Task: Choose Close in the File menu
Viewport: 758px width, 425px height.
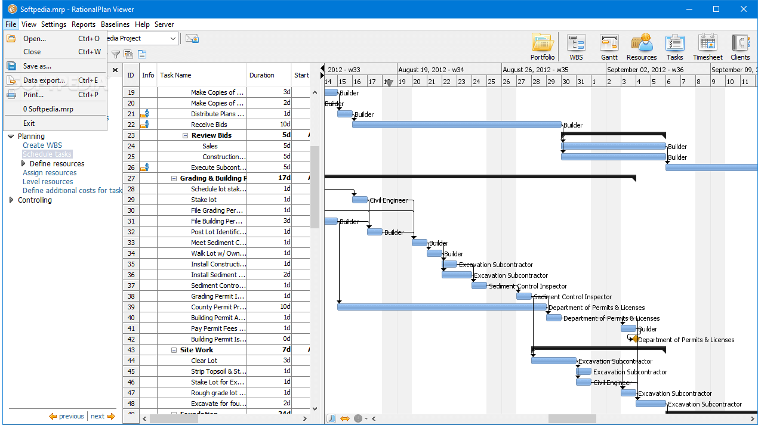Action: (x=56, y=52)
